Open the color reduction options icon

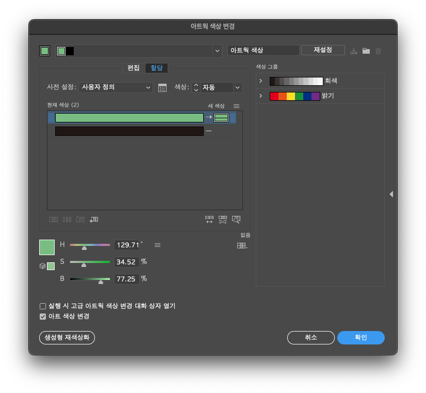click(x=162, y=88)
